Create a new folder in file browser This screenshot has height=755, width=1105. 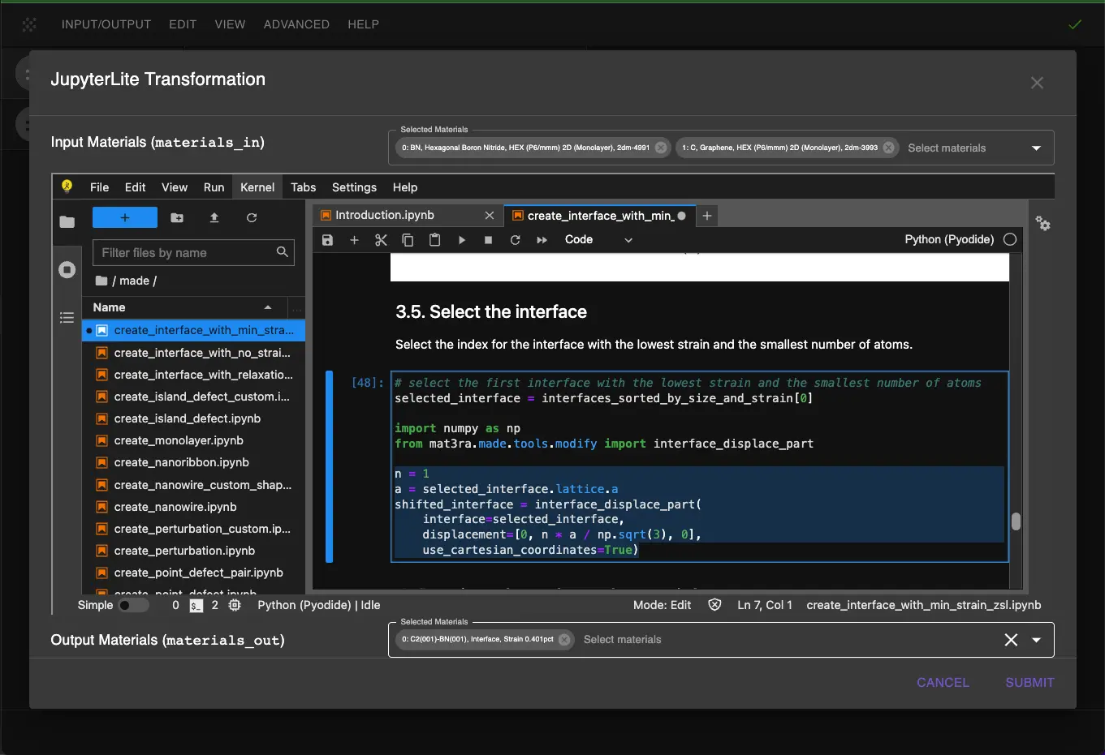click(177, 217)
